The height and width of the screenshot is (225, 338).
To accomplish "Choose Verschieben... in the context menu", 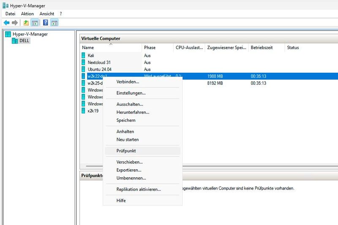I will point(142,162).
